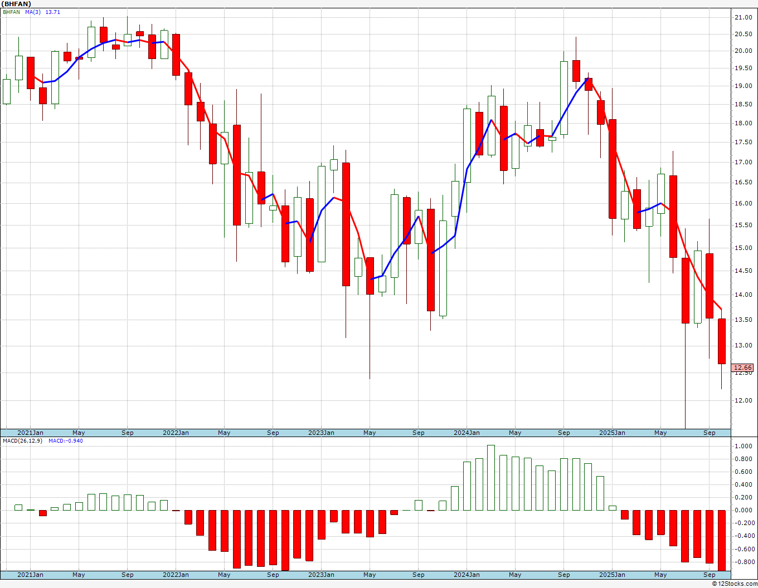Select 2024Jan on the MACD panel time axis
The height and width of the screenshot is (588, 758).
pos(467,575)
